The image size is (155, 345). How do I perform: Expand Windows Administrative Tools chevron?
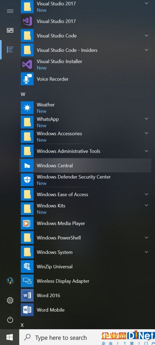point(147,151)
